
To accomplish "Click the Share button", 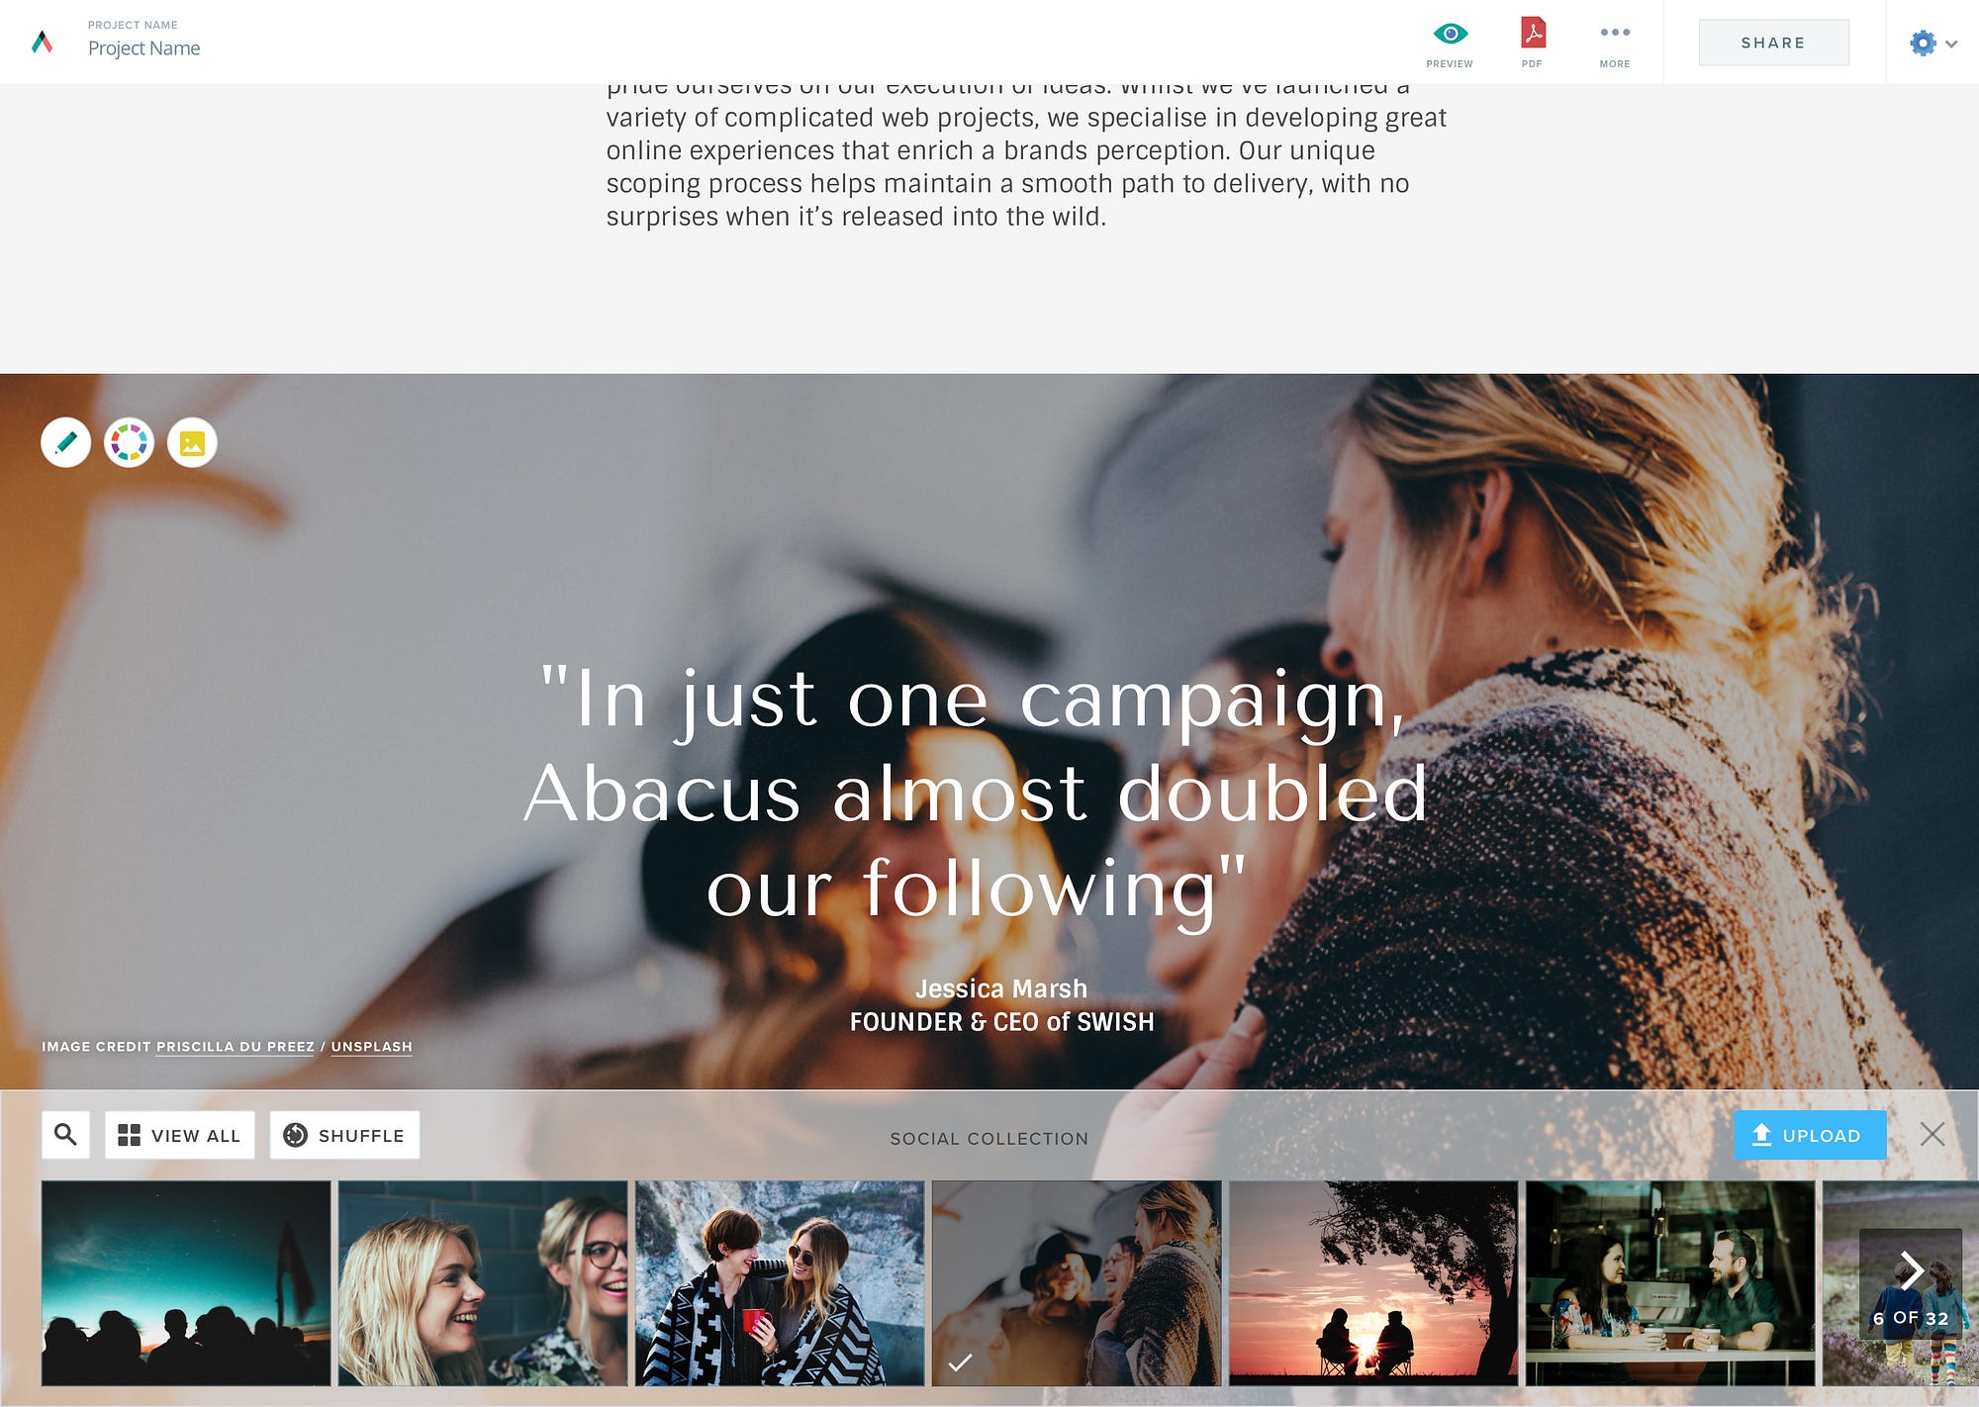I will click(1773, 43).
